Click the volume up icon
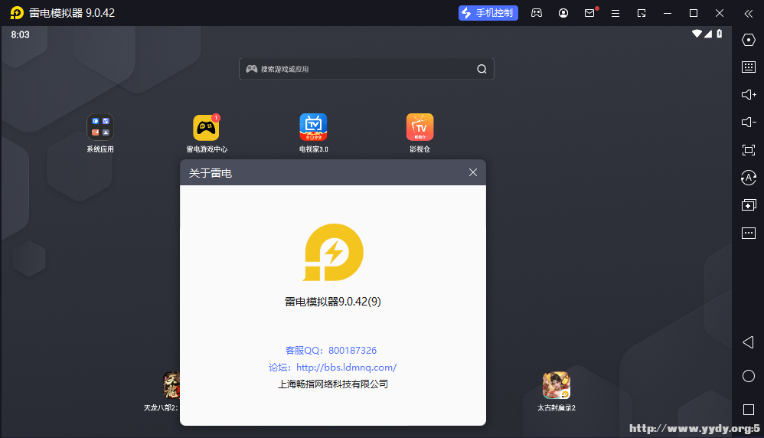The height and width of the screenshot is (438, 764). (x=749, y=94)
